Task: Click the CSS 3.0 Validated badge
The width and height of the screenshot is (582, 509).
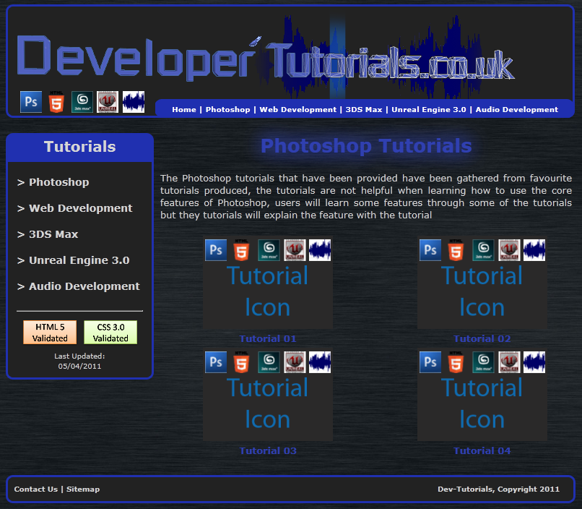Action: 110,332
